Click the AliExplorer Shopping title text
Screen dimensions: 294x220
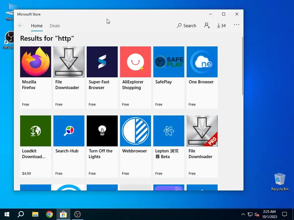(133, 85)
